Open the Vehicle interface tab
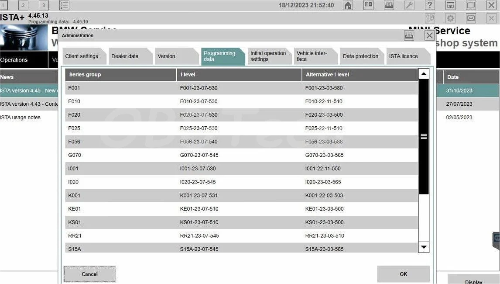 pos(316,56)
